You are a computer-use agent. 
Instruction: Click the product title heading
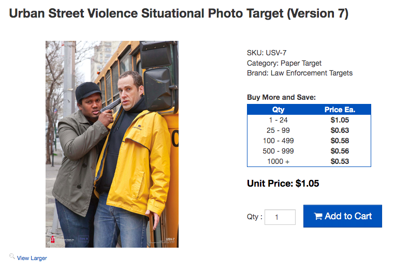pos(179,14)
